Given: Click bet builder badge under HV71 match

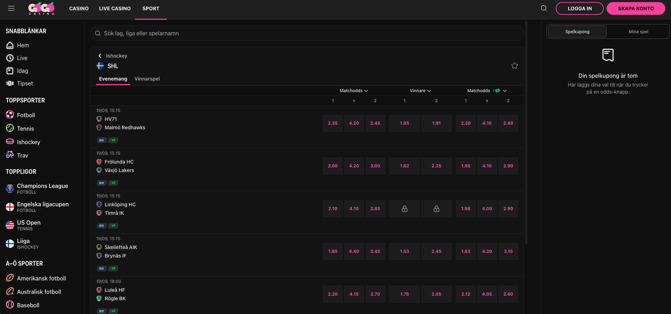Looking at the screenshot, I should 102,140.
